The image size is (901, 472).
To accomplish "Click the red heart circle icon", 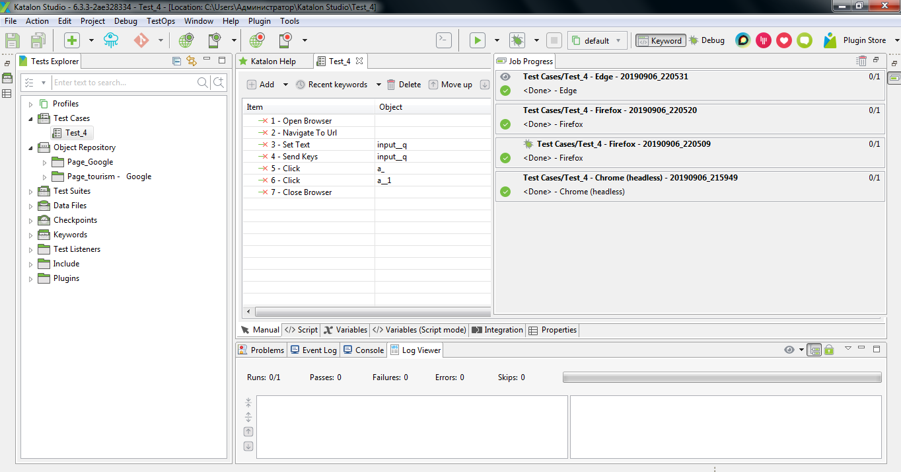I will tap(784, 40).
